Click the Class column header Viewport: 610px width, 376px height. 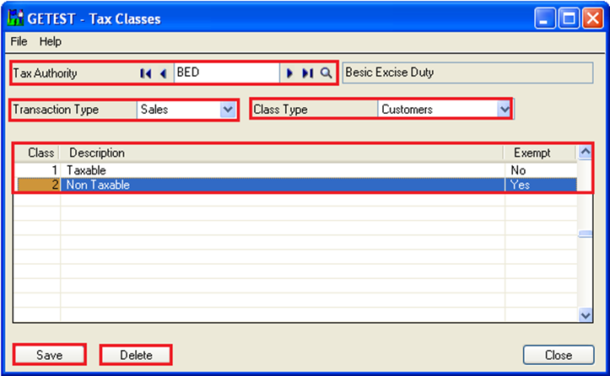(x=37, y=153)
